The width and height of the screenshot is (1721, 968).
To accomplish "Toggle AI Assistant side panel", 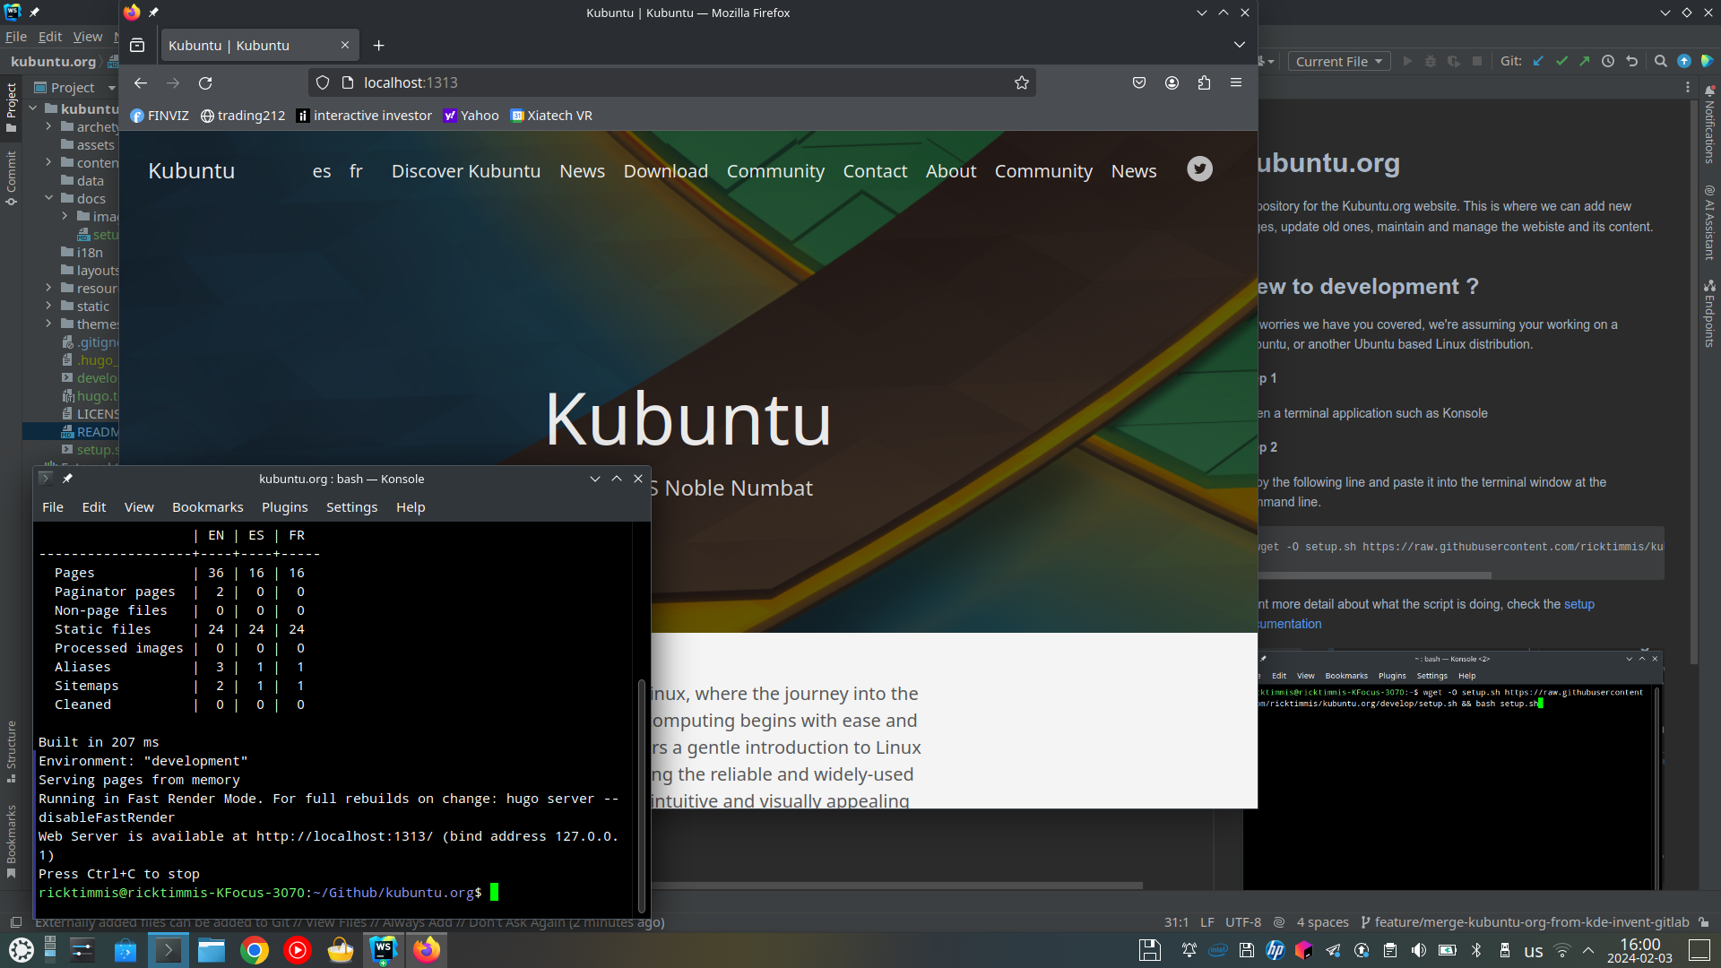I will pos(1709,223).
